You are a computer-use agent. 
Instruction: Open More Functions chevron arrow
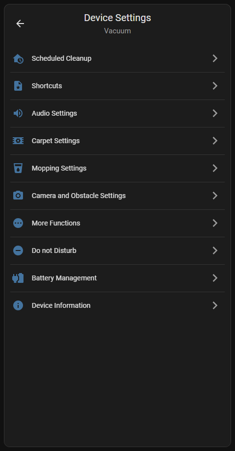[x=215, y=223]
